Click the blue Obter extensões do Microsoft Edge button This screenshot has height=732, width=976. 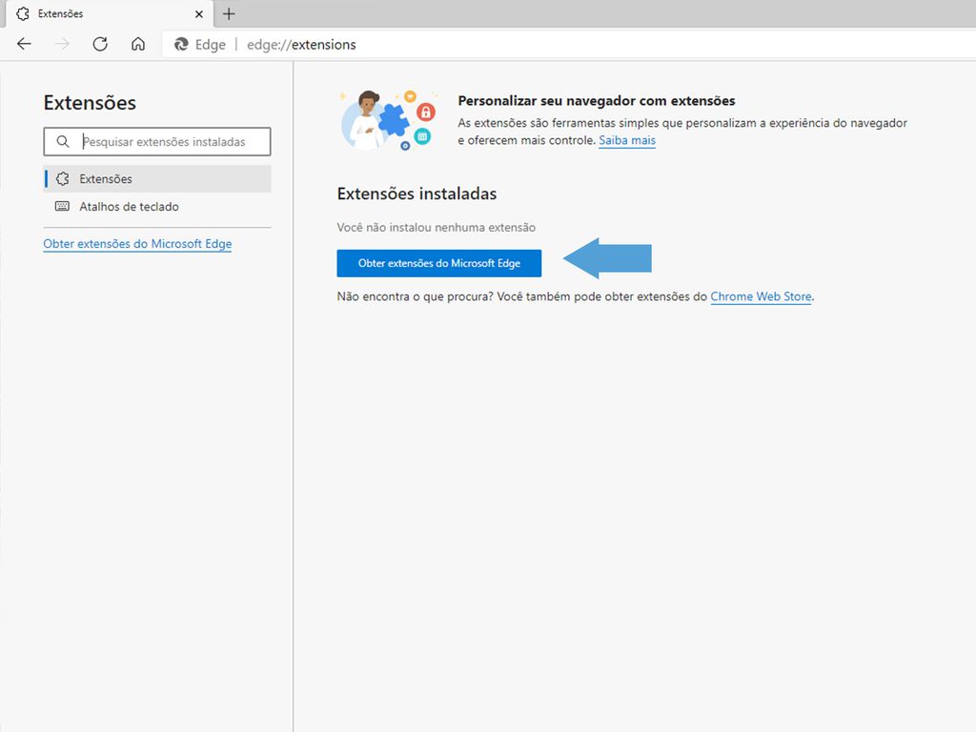tap(438, 263)
